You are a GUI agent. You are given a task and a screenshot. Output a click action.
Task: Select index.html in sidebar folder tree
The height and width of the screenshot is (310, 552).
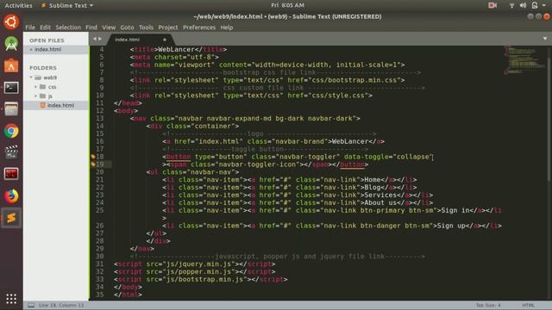60,105
